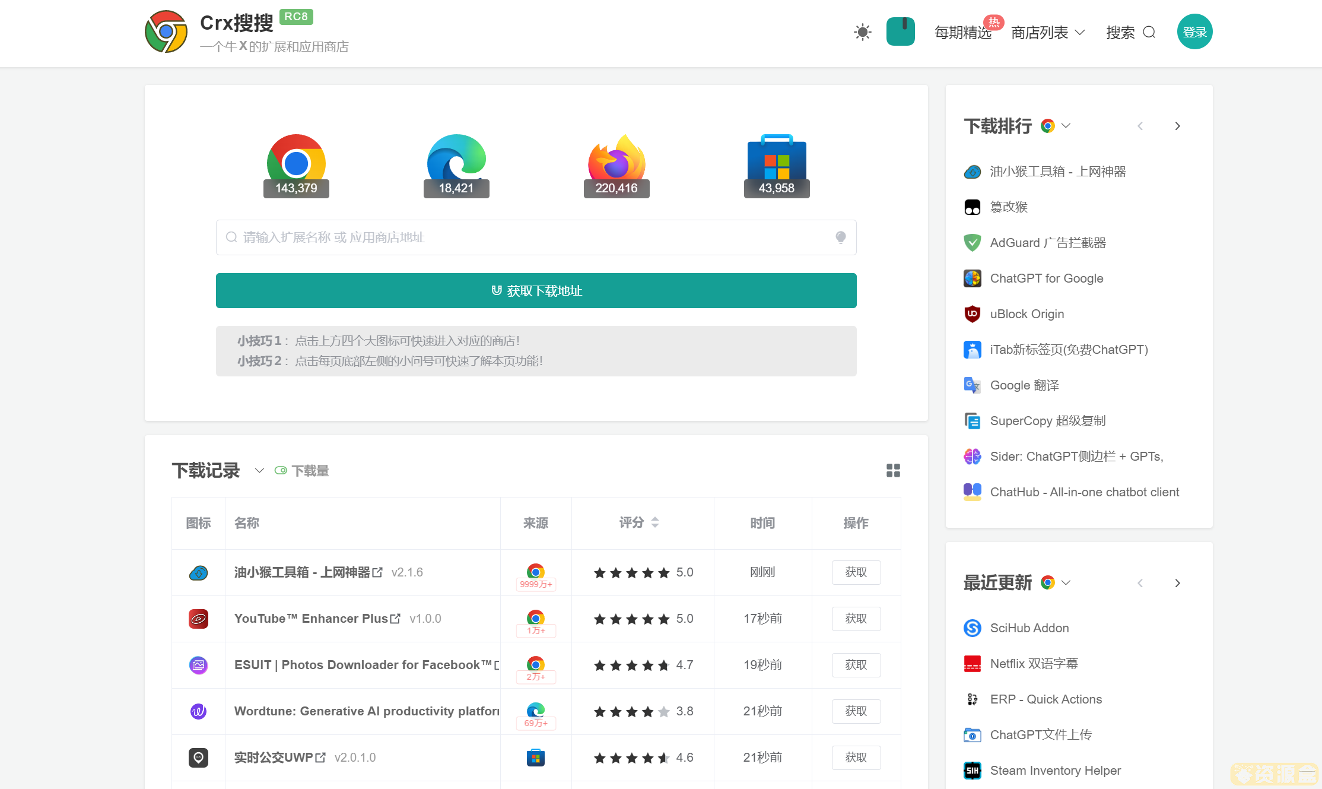Click version v2.1.6 text
This screenshot has height=789, width=1322.
pyautogui.click(x=407, y=572)
